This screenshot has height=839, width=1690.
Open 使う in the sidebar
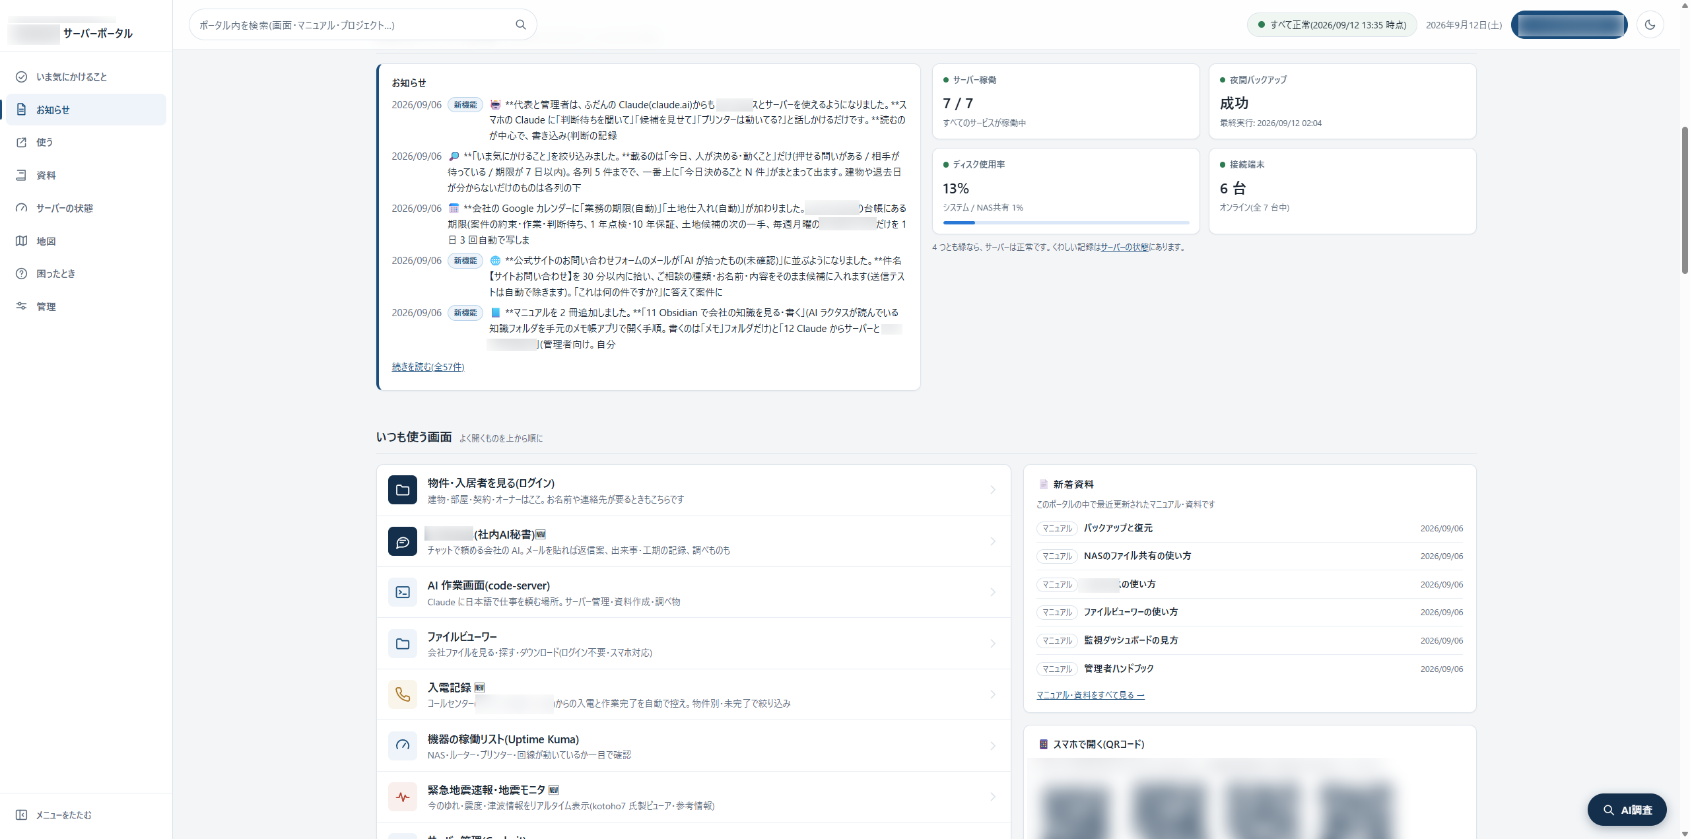[x=86, y=143]
